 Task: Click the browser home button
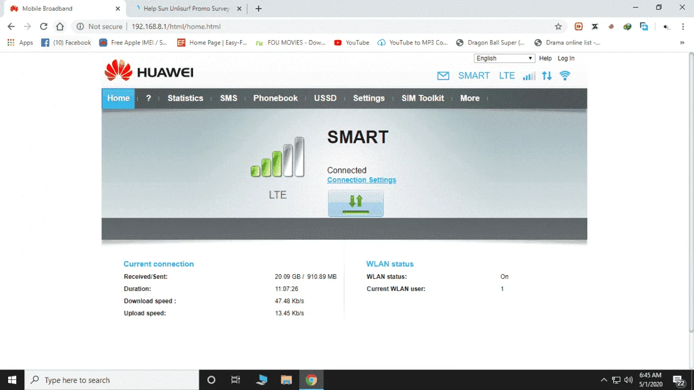(x=60, y=27)
